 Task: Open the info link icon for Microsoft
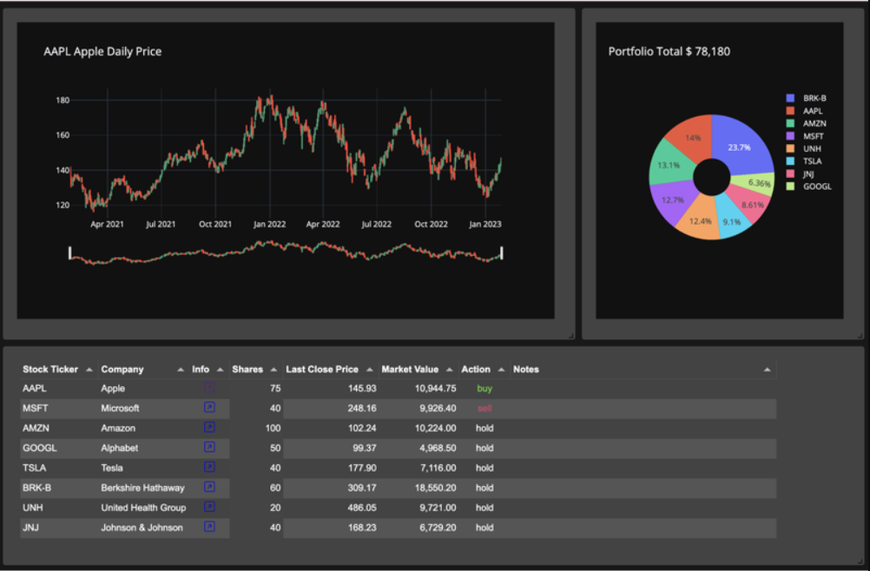(x=209, y=408)
